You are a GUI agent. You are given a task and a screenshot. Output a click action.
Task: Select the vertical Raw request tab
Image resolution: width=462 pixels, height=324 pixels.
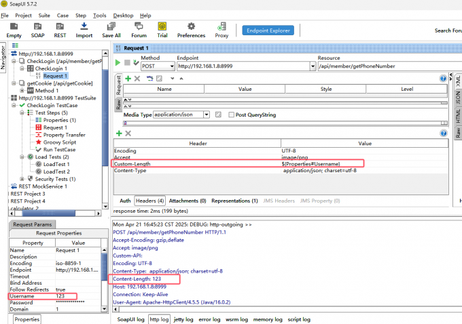(x=118, y=104)
